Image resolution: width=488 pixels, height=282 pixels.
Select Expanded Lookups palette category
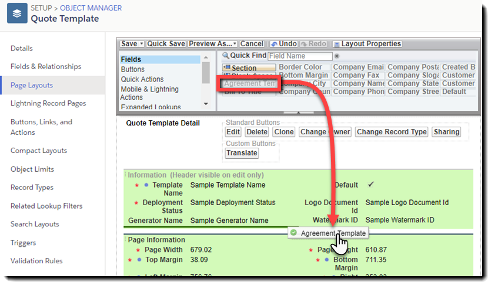tap(151, 107)
